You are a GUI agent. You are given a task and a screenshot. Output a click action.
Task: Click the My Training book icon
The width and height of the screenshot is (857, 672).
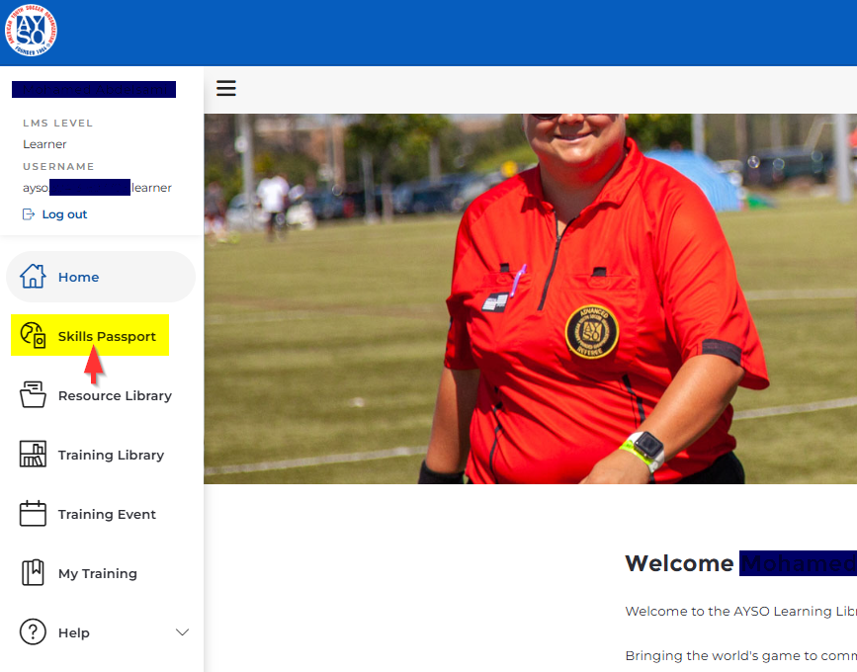coord(33,573)
